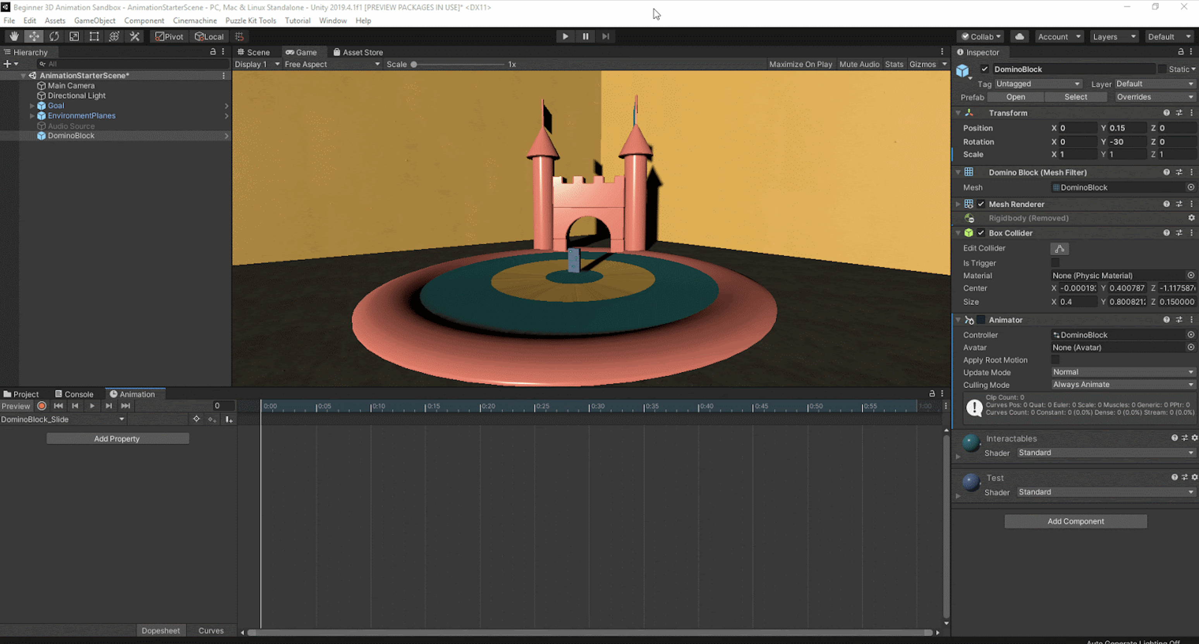
Task: Open the Custom Tools icon in the toolbar
Action: 134,36
